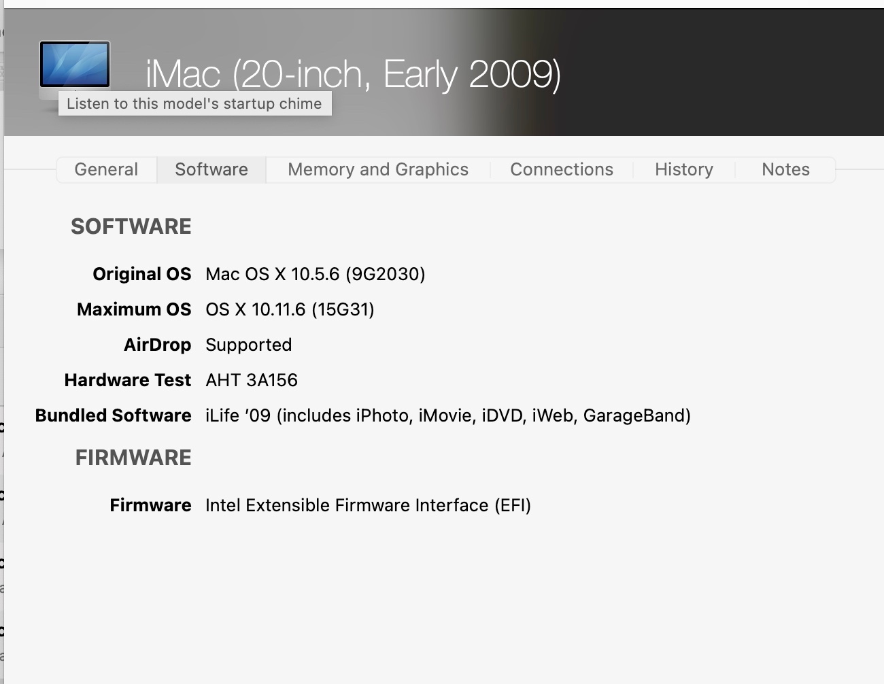
Task: Select the Software tab
Action: tap(211, 169)
